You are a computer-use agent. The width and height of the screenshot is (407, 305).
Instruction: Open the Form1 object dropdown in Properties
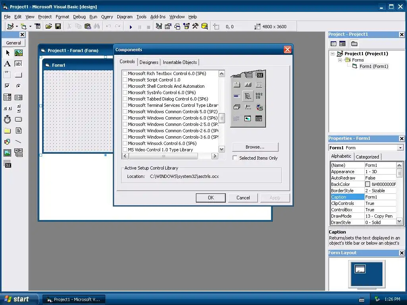click(401, 148)
